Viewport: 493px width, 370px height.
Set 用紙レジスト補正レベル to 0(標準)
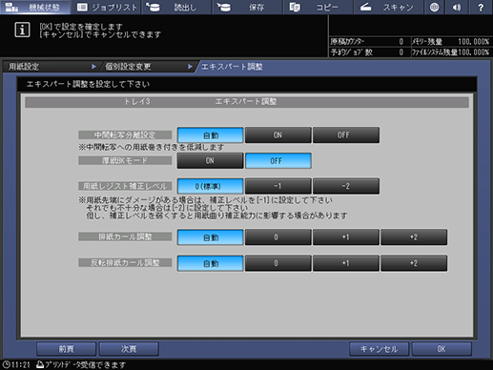(x=211, y=186)
